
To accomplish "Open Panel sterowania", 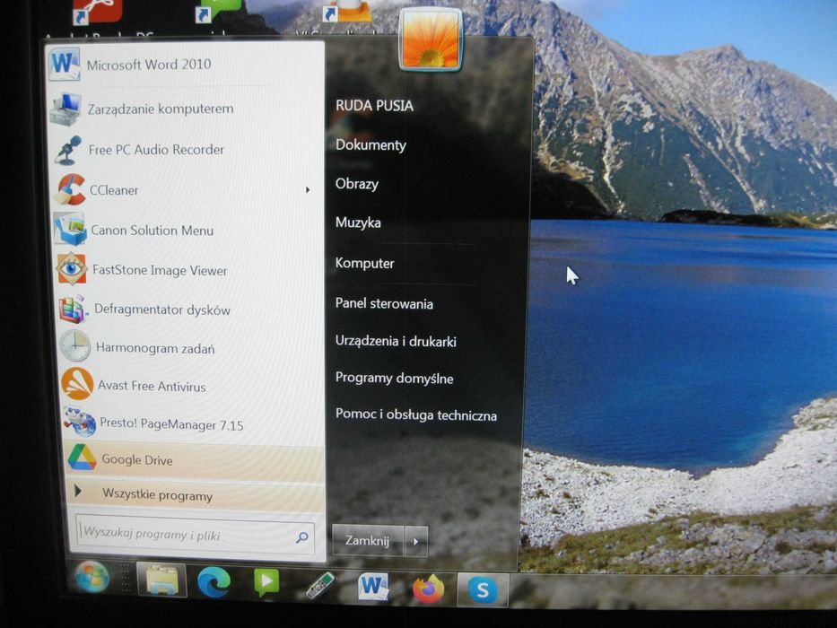I will pyautogui.click(x=384, y=303).
